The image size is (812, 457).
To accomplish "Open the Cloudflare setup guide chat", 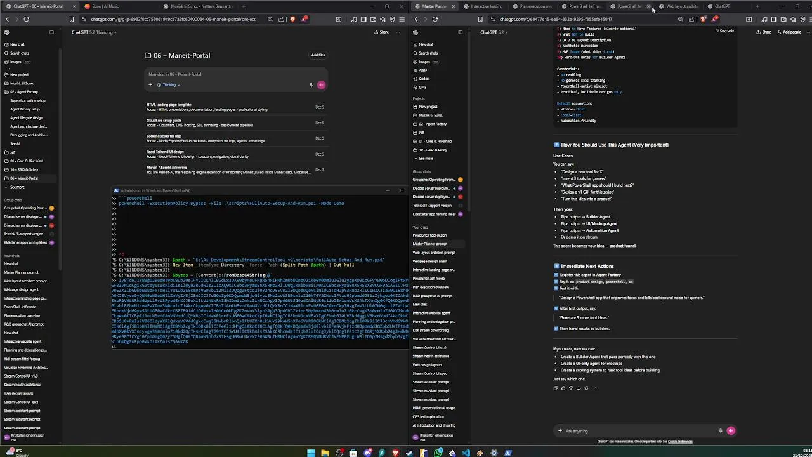I will pyautogui.click(x=235, y=123).
